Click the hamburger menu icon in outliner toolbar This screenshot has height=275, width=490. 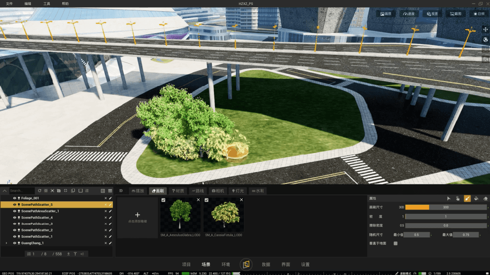coord(110,191)
